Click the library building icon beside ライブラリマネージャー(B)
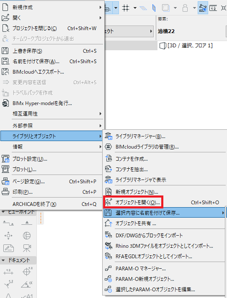The height and width of the screenshot is (298, 227). pos(108,136)
